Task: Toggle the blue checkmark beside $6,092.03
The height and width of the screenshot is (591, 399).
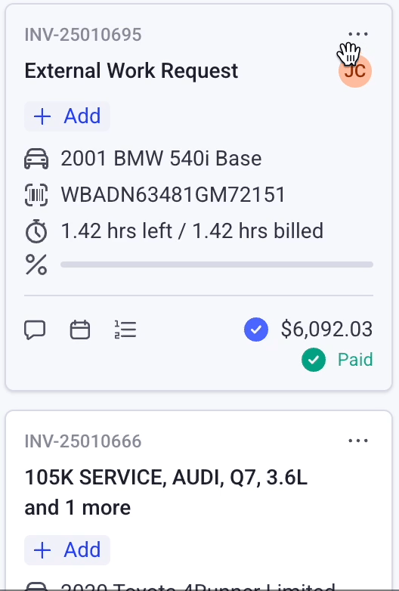Action: tap(256, 330)
